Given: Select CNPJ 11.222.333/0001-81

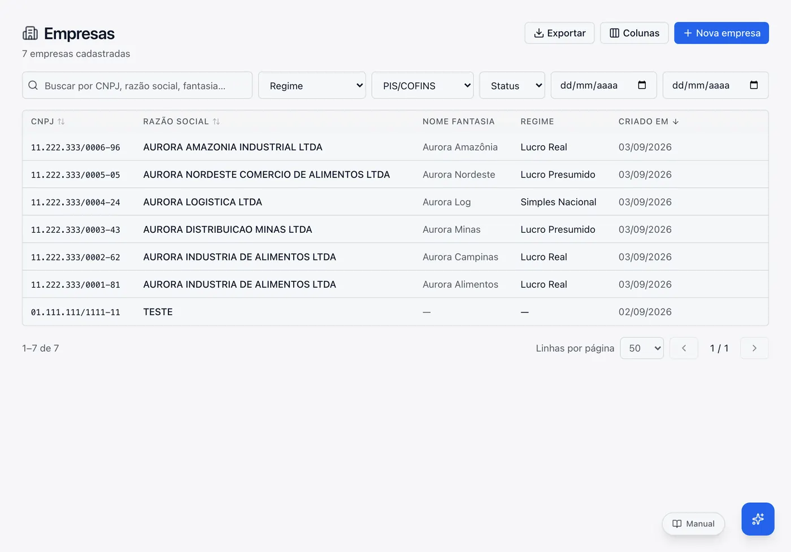Looking at the screenshot, I should pos(76,285).
